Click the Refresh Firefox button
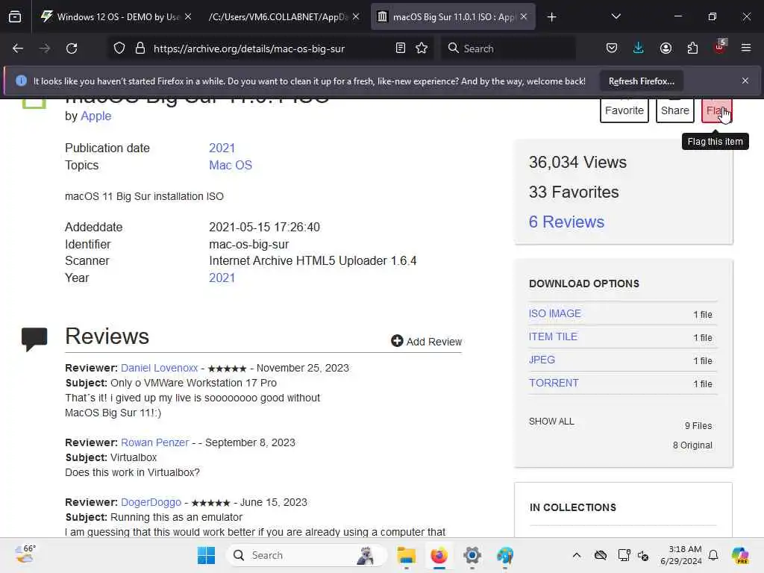The image size is (764, 573). [x=641, y=81]
